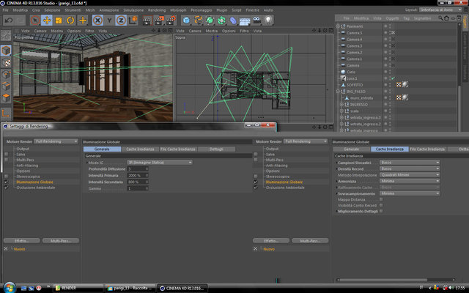Open the Campioni Stocastici dropdown

coord(410,163)
